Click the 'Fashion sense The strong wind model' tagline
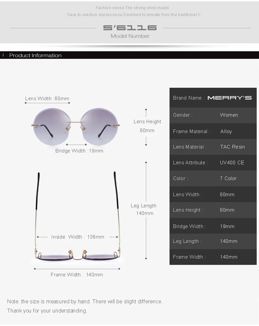259x326 pixels. (132, 8)
